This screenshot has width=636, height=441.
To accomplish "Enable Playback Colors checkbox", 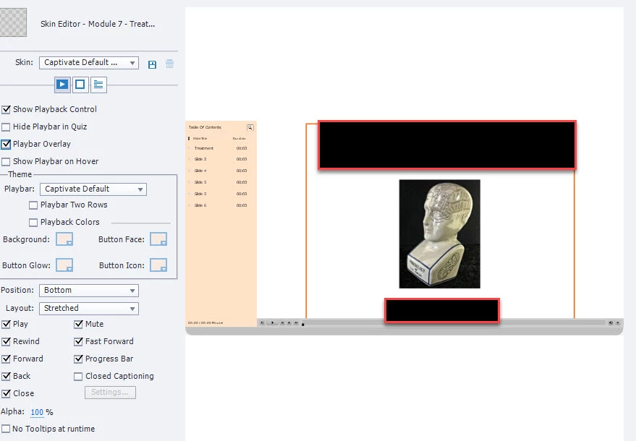I will pyautogui.click(x=33, y=223).
